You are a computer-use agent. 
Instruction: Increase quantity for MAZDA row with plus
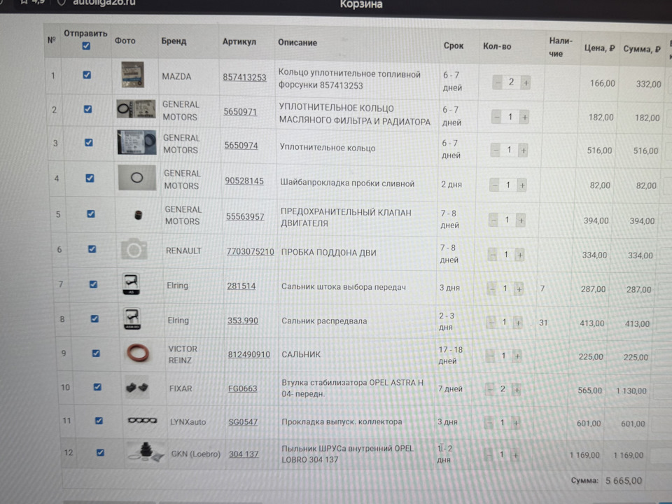point(526,83)
